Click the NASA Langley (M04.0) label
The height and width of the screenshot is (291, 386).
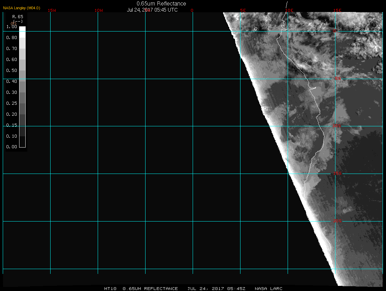[22, 8]
